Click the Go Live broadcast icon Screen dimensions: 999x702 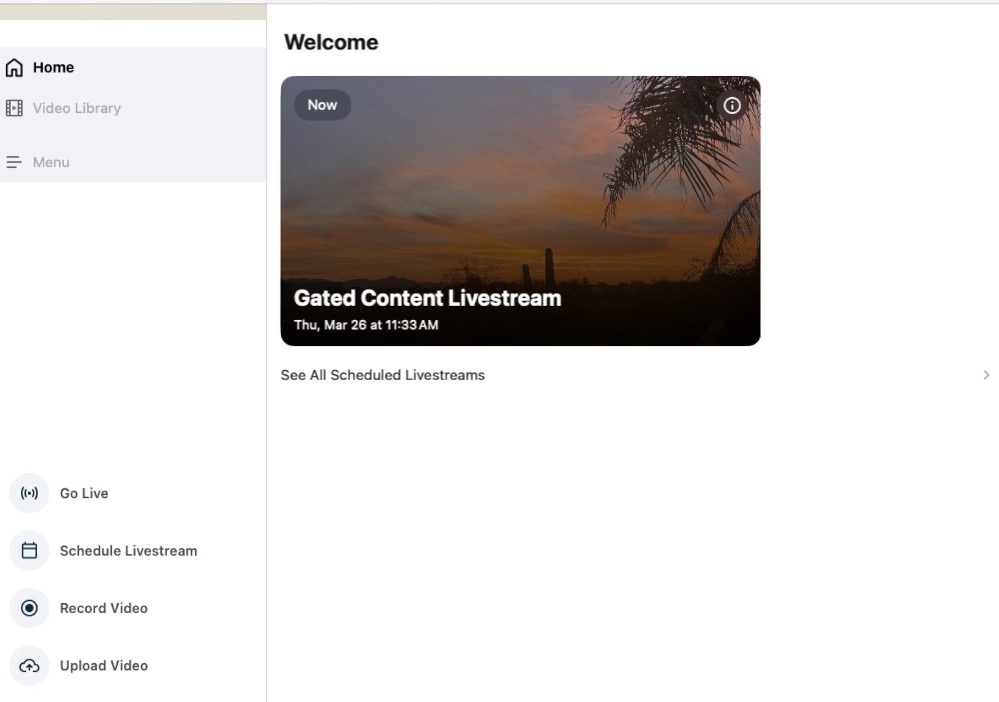tap(30, 493)
